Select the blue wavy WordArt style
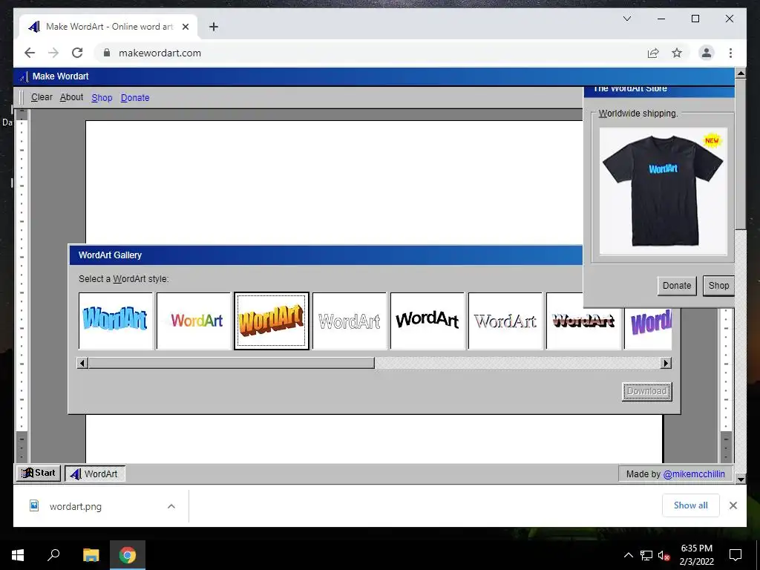 click(116, 321)
